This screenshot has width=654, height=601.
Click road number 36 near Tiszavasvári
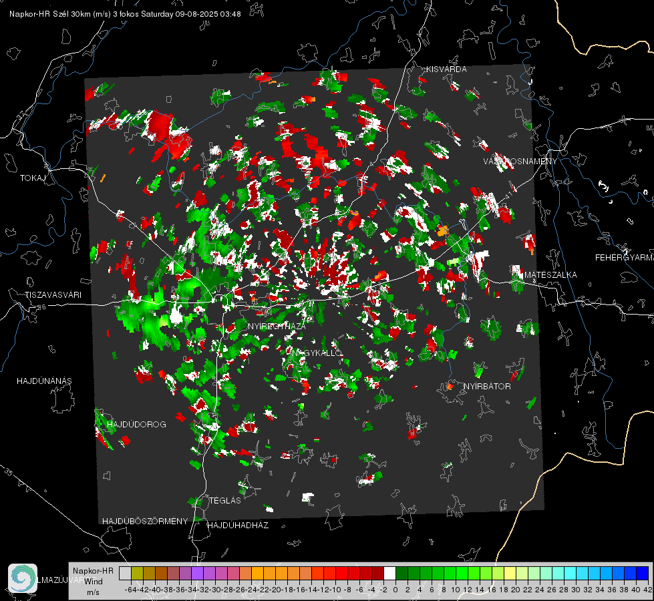coord(41,307)
